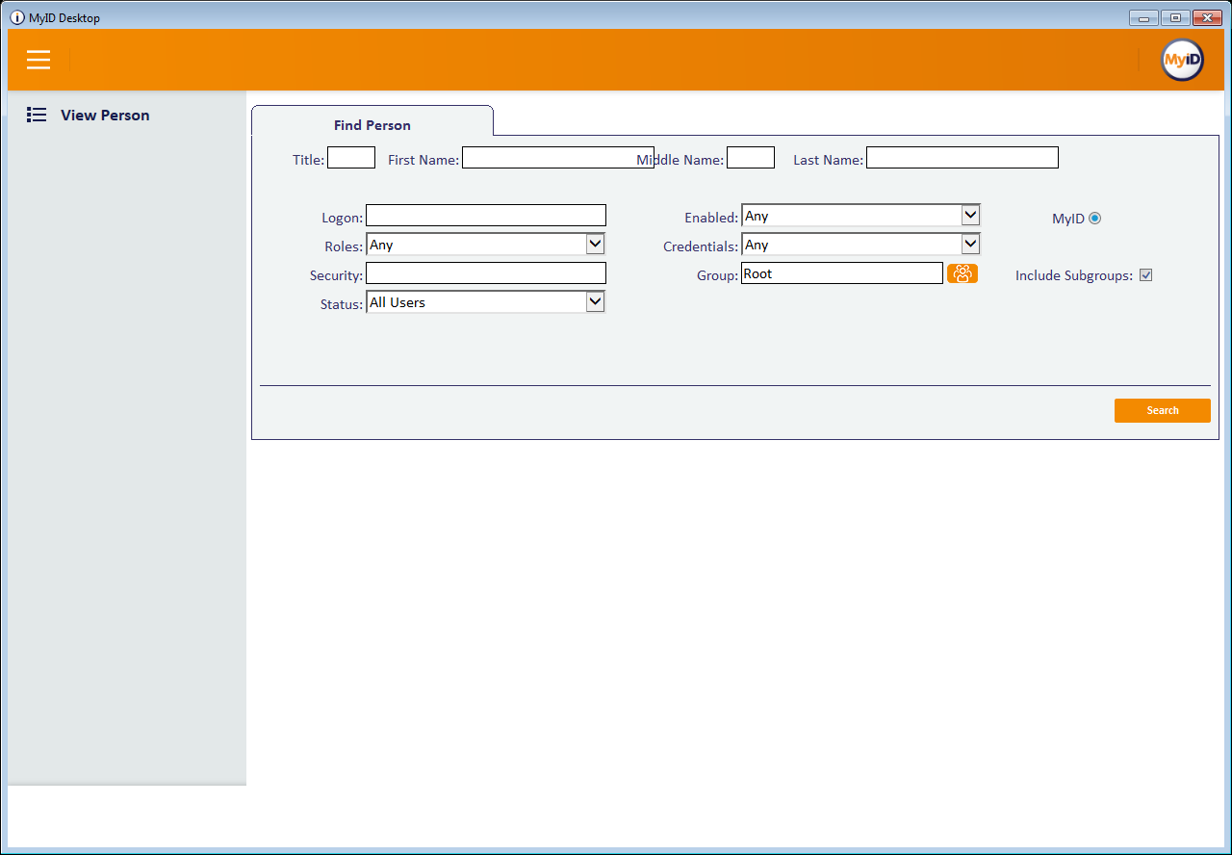Click into the Logon text field
Image resolution: width=1232 pixels, height=855 pixels.
486,216
